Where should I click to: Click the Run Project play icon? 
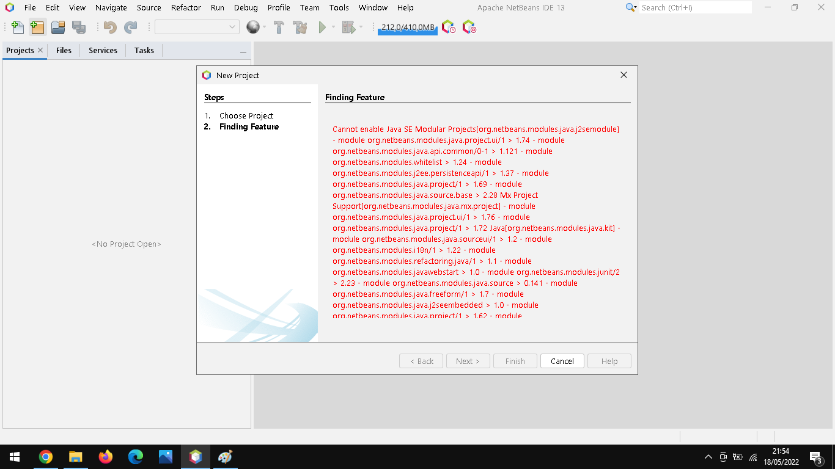[322, 27]
